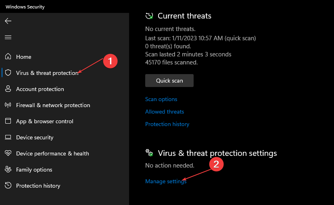This screenshot has height=205, width=334.
Task: Select Account protection in the sidebar
Action: (40, 89)
